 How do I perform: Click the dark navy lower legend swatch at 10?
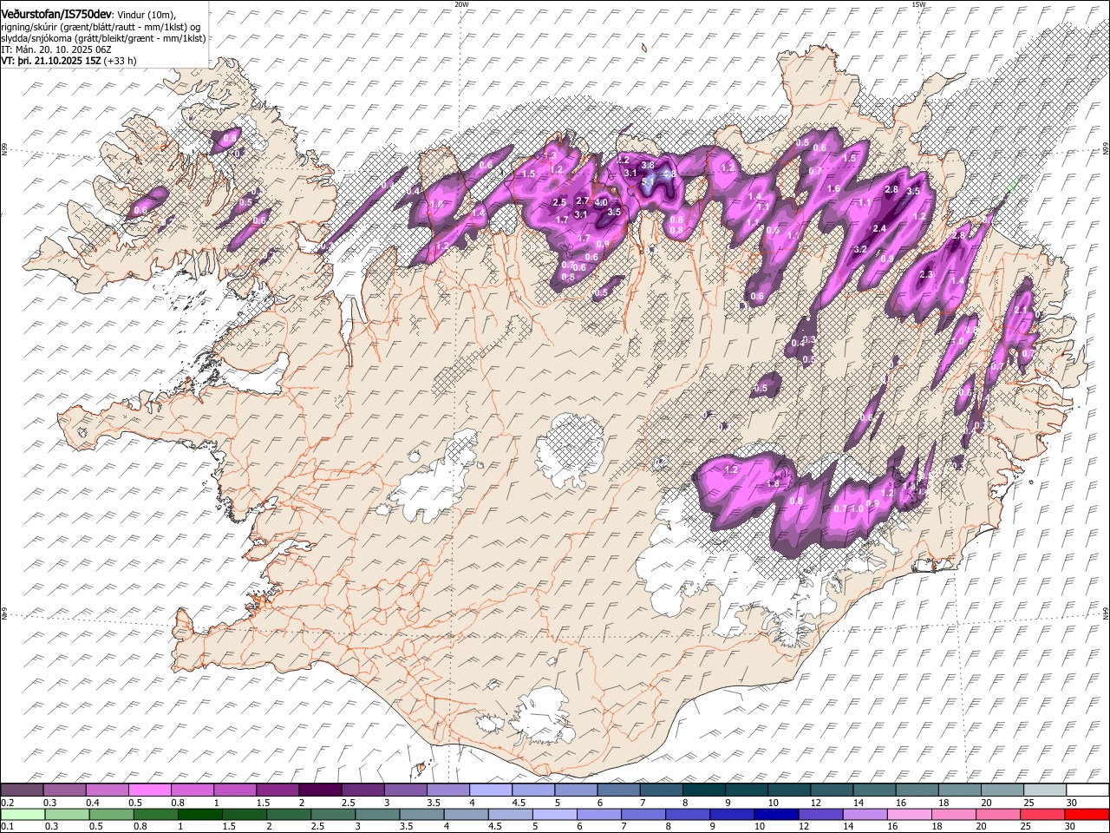[775, 814]
